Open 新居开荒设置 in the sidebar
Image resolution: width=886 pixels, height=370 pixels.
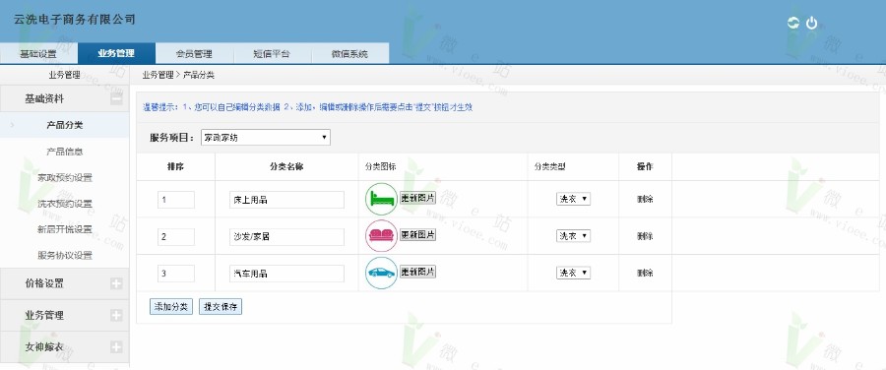coord(64,229)
